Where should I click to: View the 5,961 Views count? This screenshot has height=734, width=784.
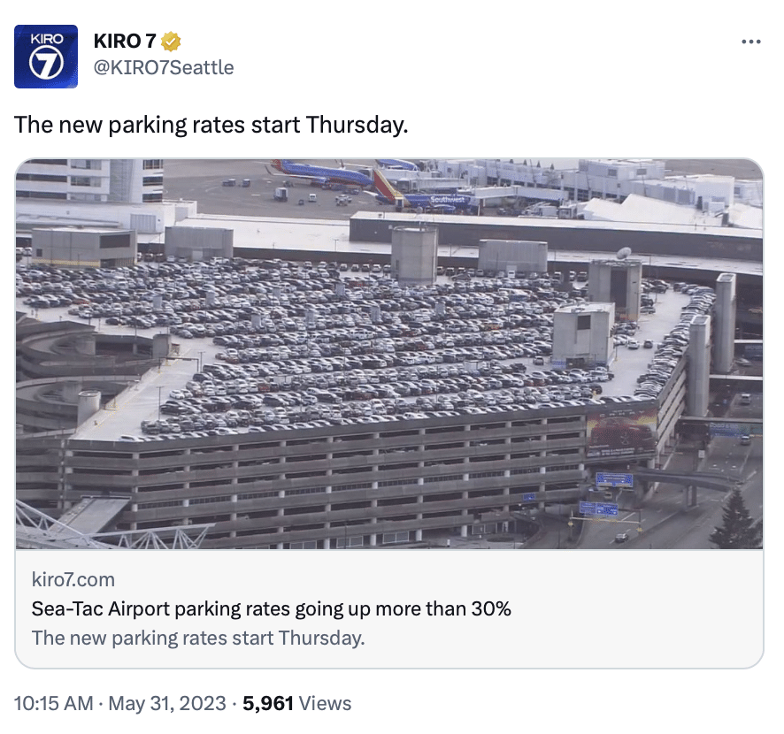coord(297,704)
